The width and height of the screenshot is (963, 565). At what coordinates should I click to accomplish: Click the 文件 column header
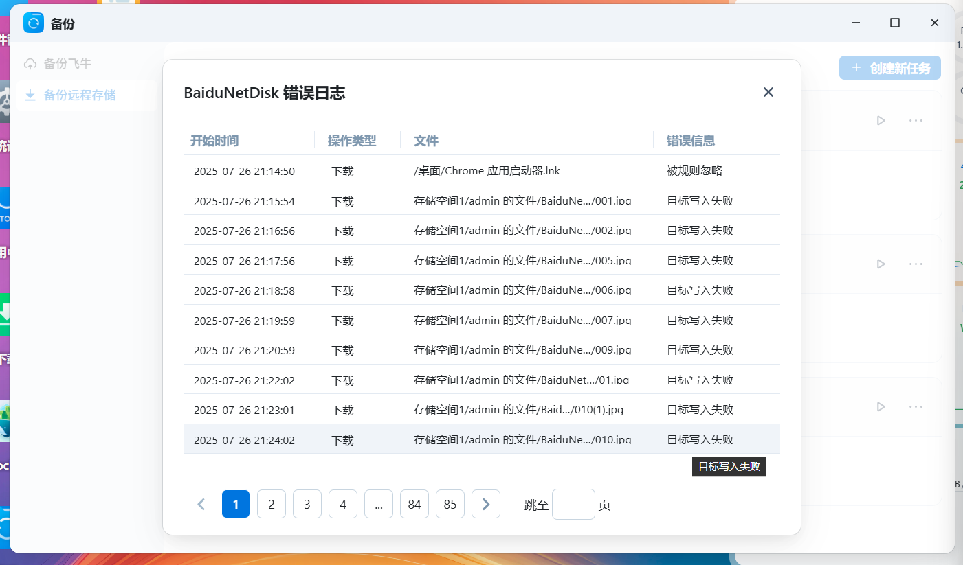(426, 141)
